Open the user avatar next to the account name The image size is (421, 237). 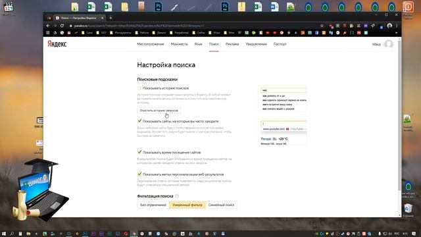(389, 44)
